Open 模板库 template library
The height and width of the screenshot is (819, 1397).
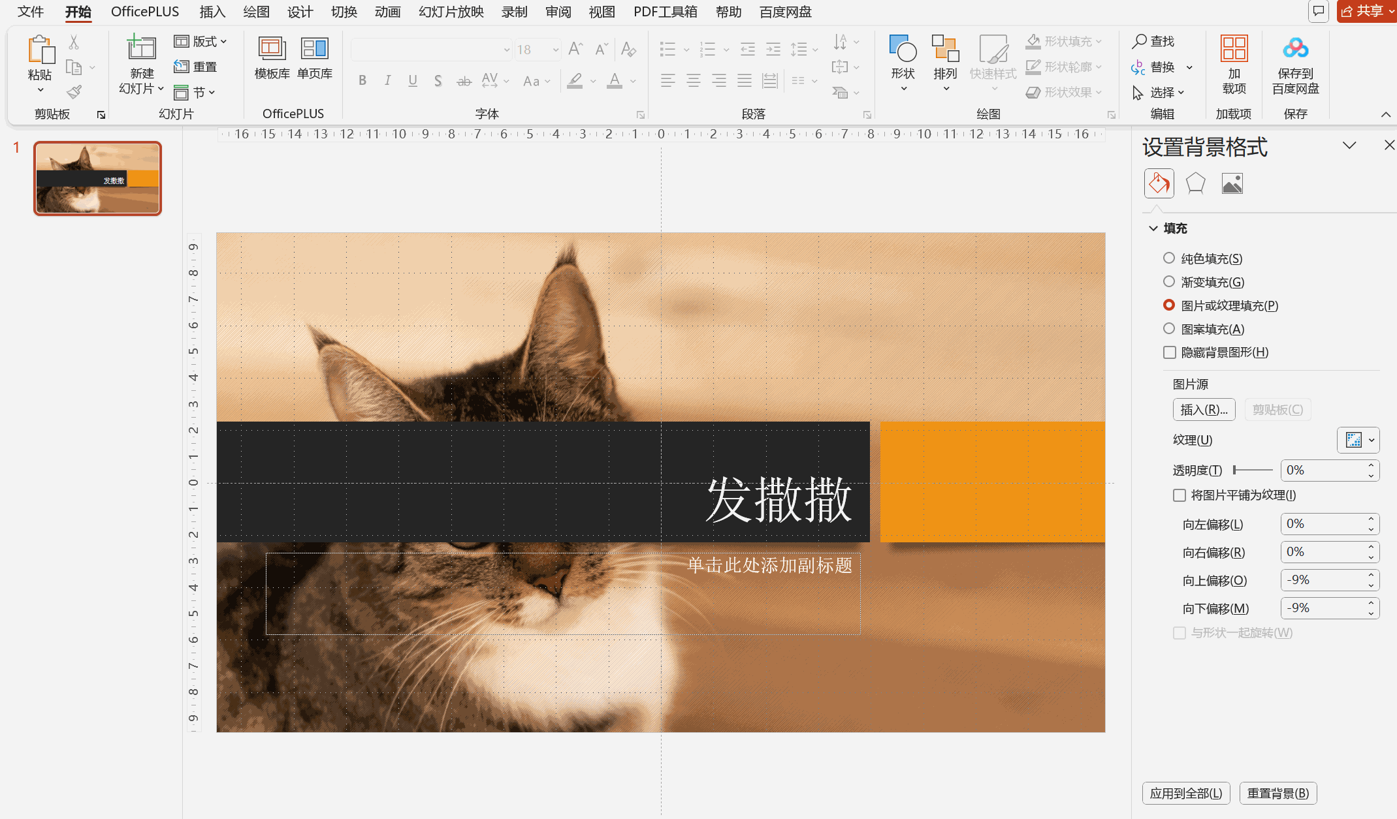pos(272,59)
